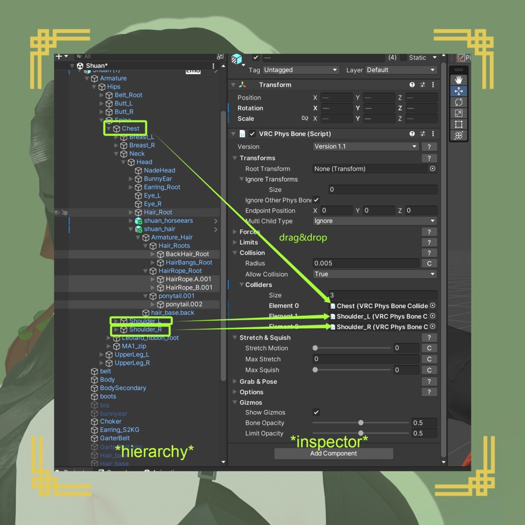Image resolution: width=525 pixels, height=525 pixels.
Task: Select the combined Transform tool
Action: [x=458, y=135]
